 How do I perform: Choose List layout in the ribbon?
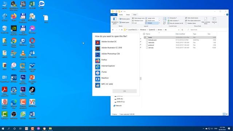click(134, 23)
